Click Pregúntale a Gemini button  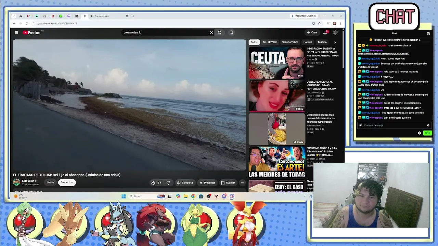click(304, 16)
